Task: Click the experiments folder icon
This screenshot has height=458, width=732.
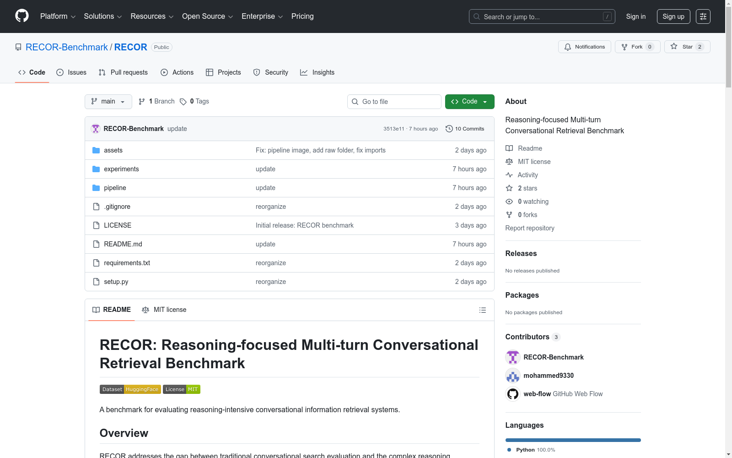Action: click(96, 169)
